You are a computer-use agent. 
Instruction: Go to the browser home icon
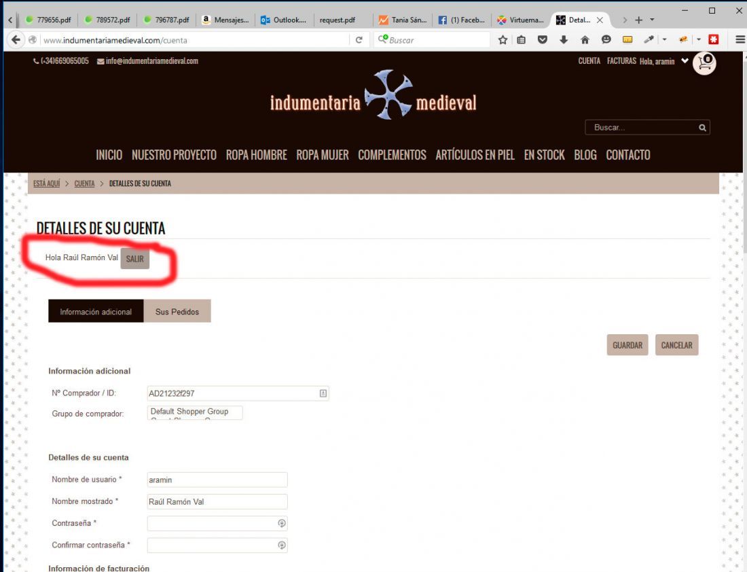585,39
